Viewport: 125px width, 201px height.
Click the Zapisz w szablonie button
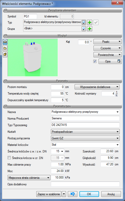(x=49, y=194)
